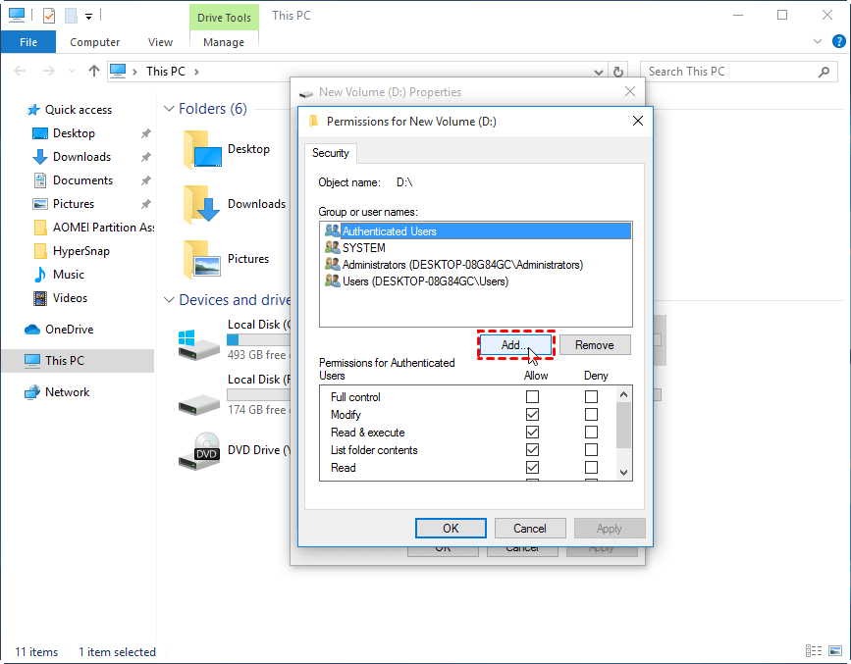Uncheck Allow for Read permission
Image resolution: width=851 pixels, height=664 pixels.
(532, 468)
